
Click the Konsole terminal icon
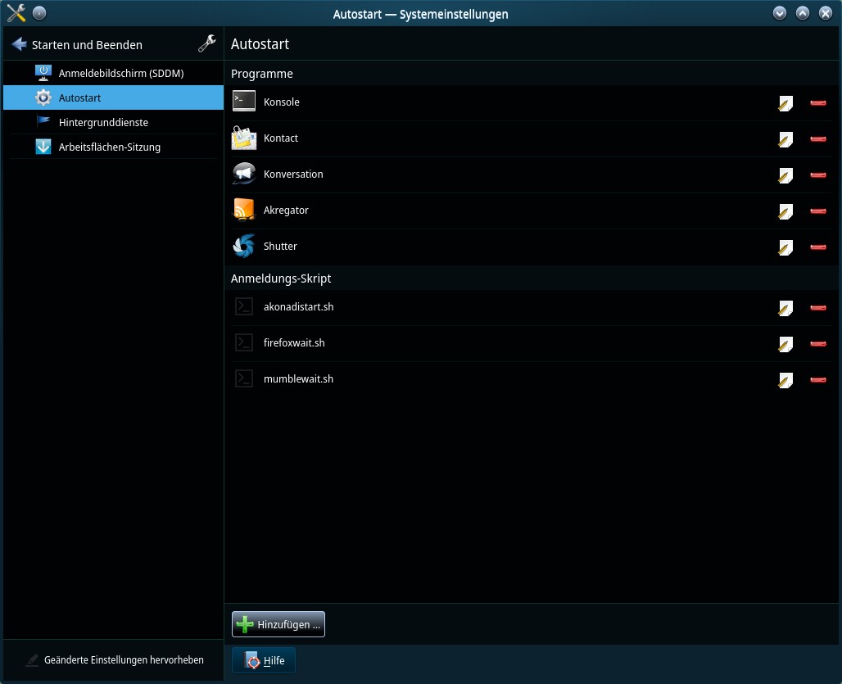click(x=244, y=101)
